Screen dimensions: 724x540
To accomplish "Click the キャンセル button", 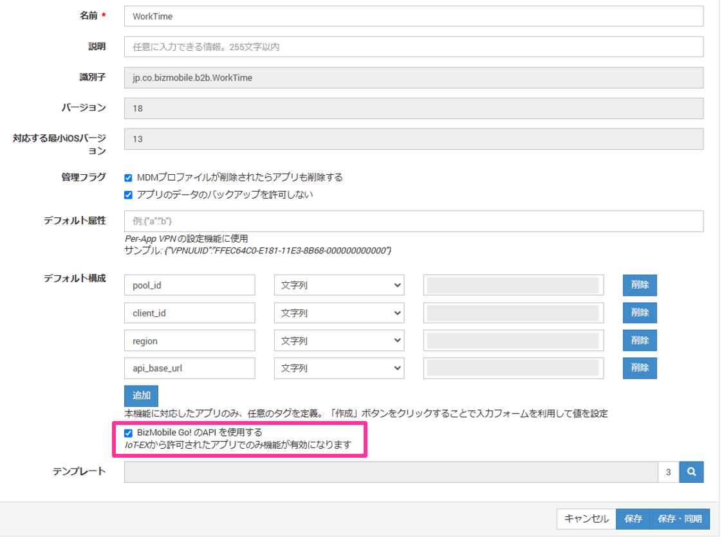I will tap(586, 519).
